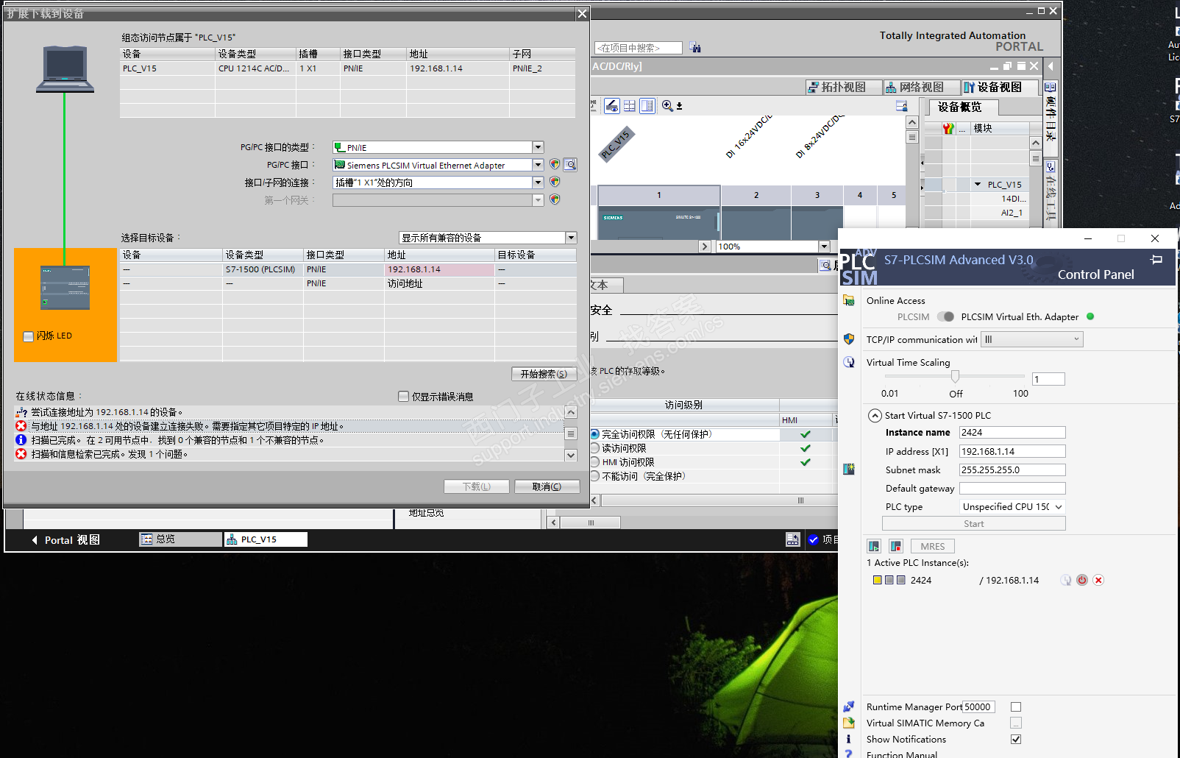Click the Instance name input field
The image size is (1180, 758).
tap(1012, 433)
